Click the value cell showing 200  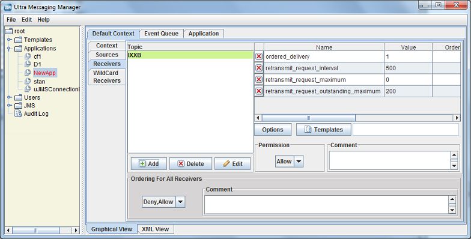(409, 91)
